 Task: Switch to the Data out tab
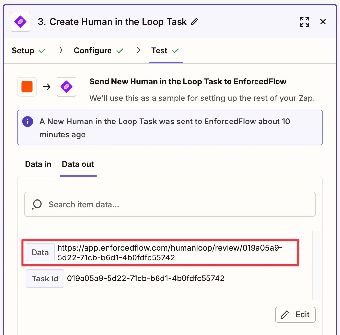click(78, 164)
